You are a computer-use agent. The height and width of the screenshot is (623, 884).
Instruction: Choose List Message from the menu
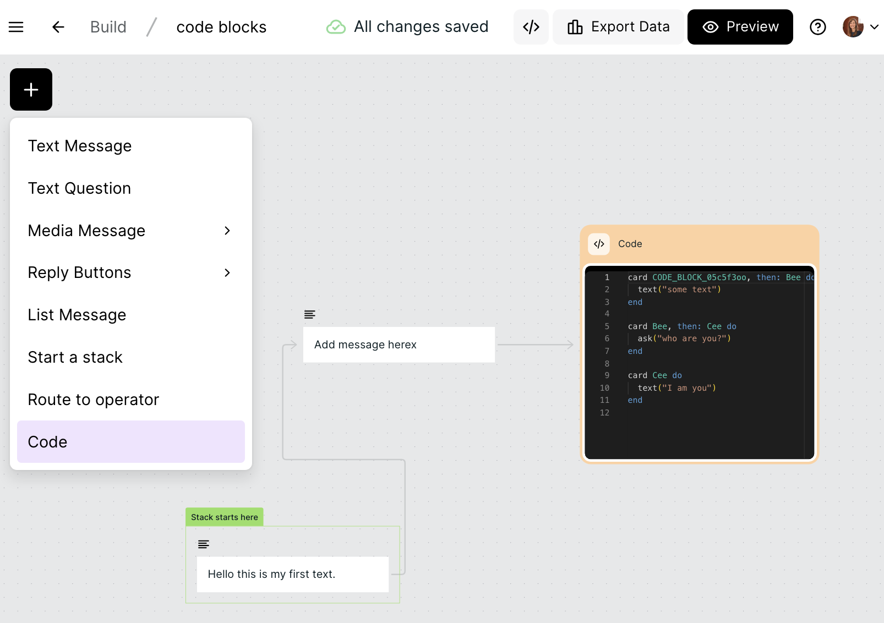(x=77, y=315)
